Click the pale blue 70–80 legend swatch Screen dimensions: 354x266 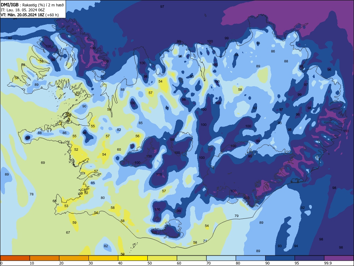[x=221, y=258]
